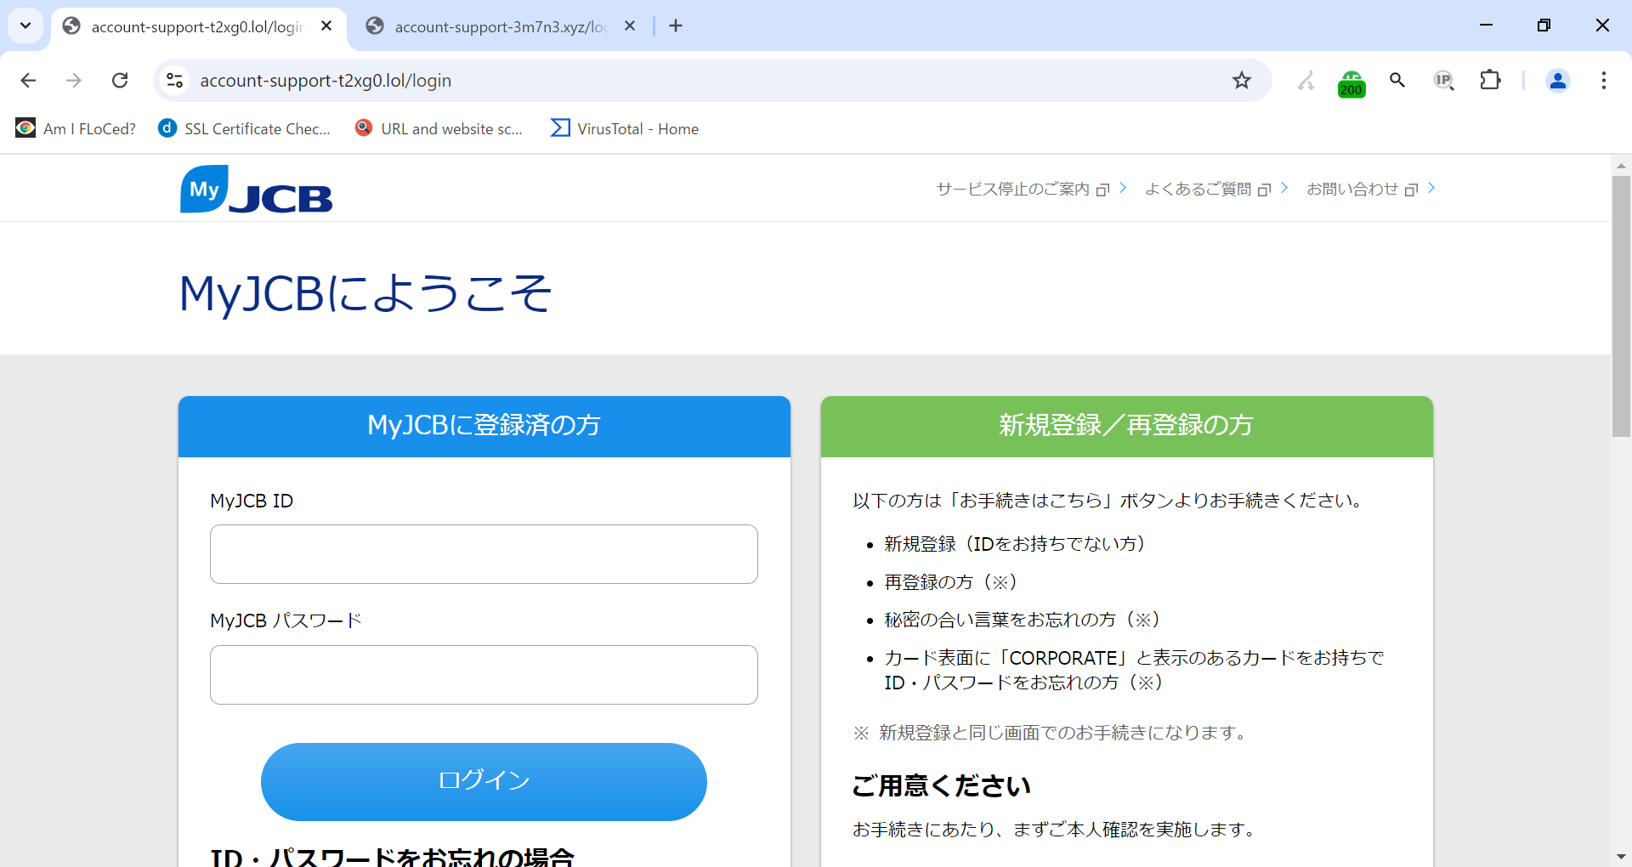
Task: Open site information icon in address bar
Action: (175, 80)
